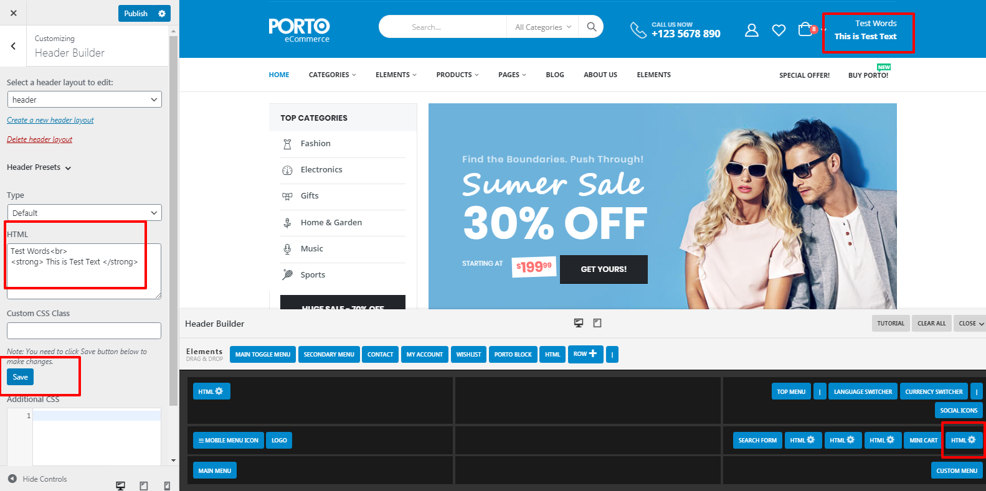Image resolution: width=986 pixels, height=491 pixels.
Task: Follow the Create a new header layout link
Action: [50, 120]
